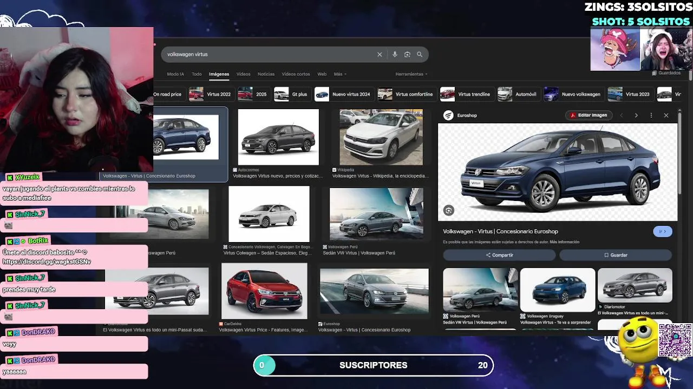Open the Autocosmos gray Virtus image result

pos(278,137)
